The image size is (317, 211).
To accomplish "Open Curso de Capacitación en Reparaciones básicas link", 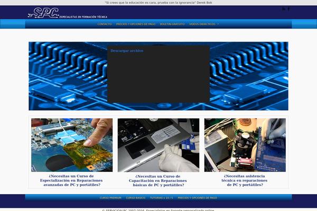I will point(158,180).
